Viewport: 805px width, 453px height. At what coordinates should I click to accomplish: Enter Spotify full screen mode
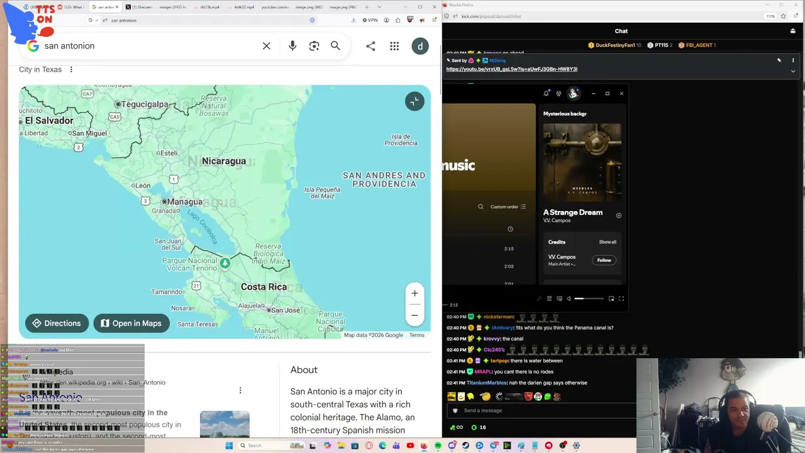point(621,299)
